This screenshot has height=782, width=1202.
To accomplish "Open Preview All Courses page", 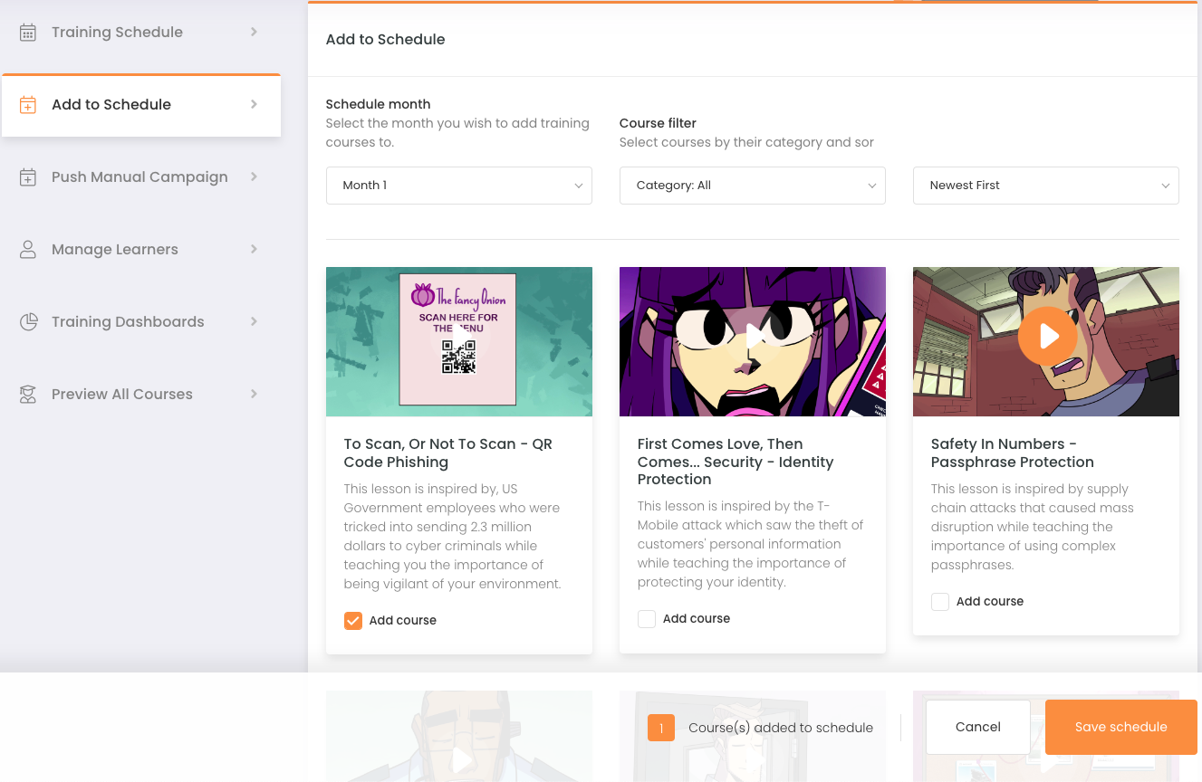I will pyautogui.click(x=141, y=395).
